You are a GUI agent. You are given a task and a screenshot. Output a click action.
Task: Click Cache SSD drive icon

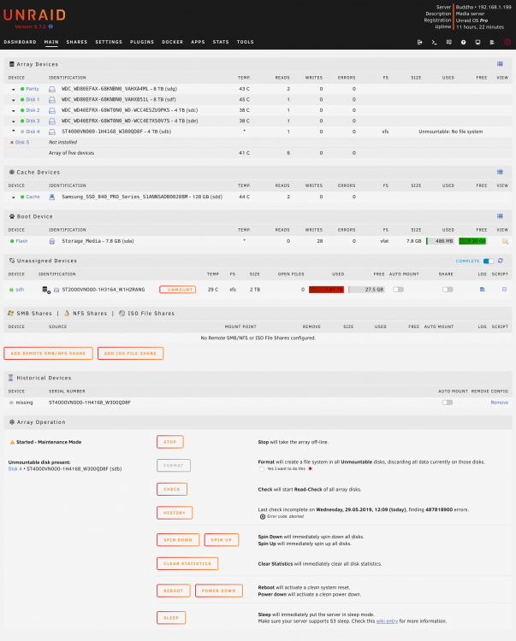tap(52, 197)
